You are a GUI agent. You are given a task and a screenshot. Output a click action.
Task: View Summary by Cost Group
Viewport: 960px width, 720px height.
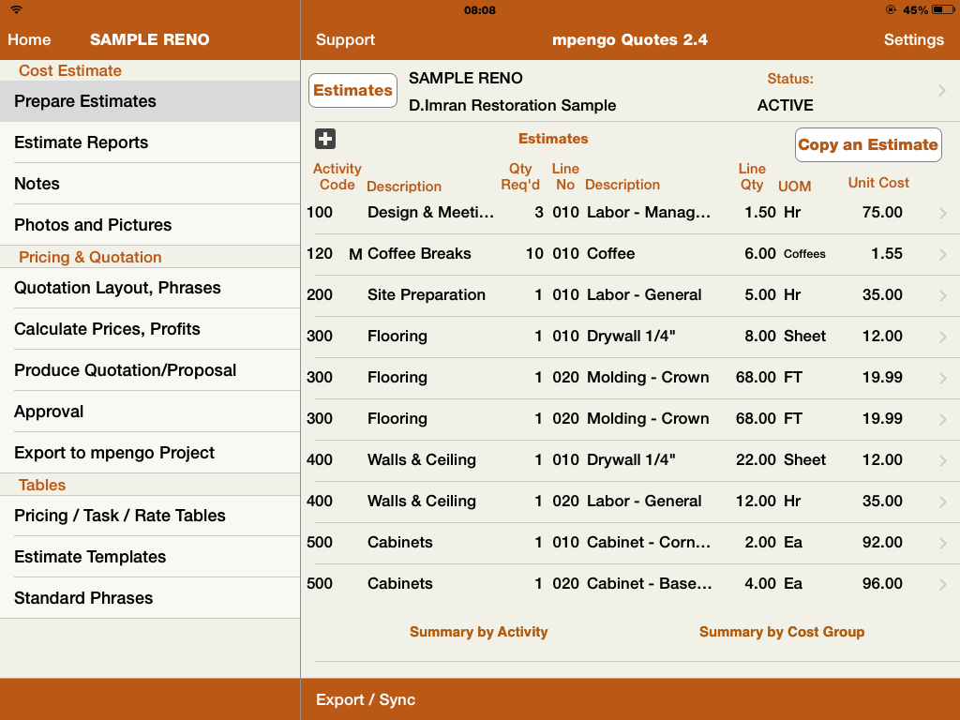click(781, 632)
